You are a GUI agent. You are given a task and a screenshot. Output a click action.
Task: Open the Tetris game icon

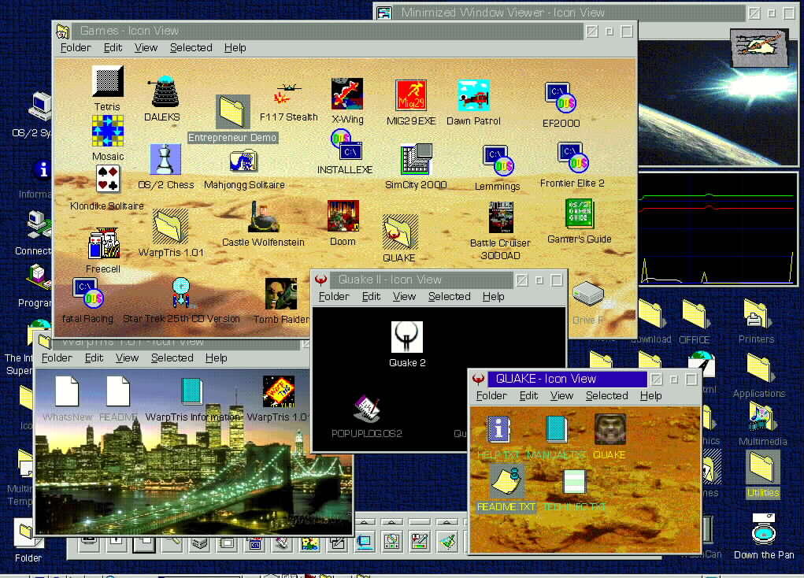[108, 82]
